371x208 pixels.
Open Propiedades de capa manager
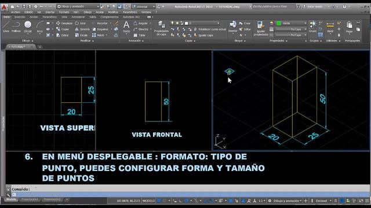[161, 28]
